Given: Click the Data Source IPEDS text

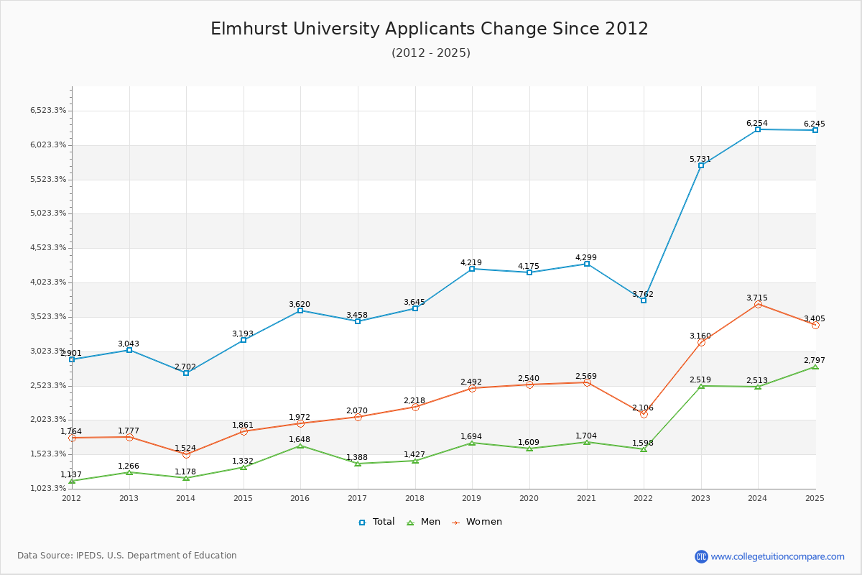Looking at the screenshot, I should [x=127, y=556].
